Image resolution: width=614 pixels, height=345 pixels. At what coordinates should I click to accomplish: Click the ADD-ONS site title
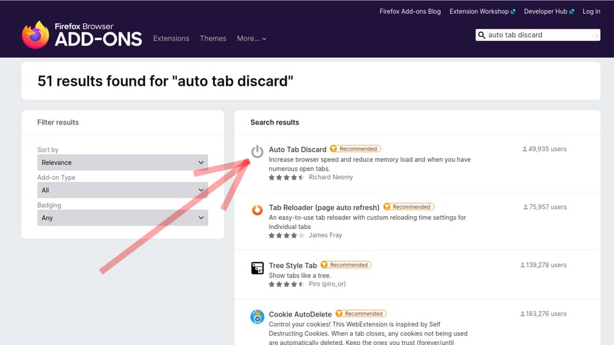[98, 39]
